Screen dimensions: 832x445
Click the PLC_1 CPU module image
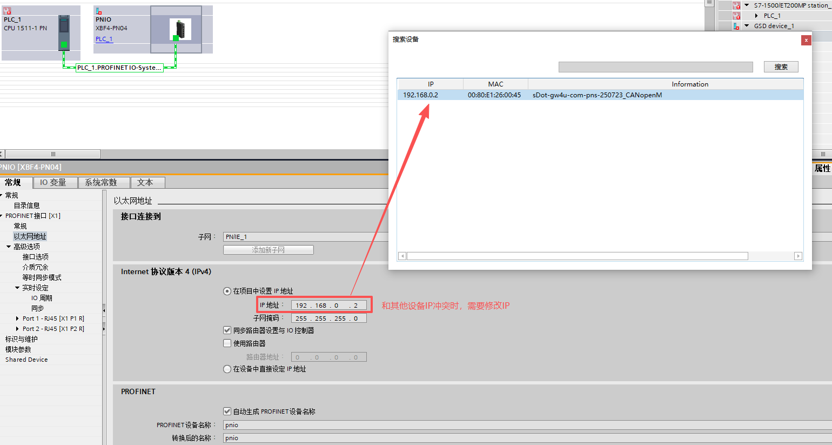click(x=64, y=31)
